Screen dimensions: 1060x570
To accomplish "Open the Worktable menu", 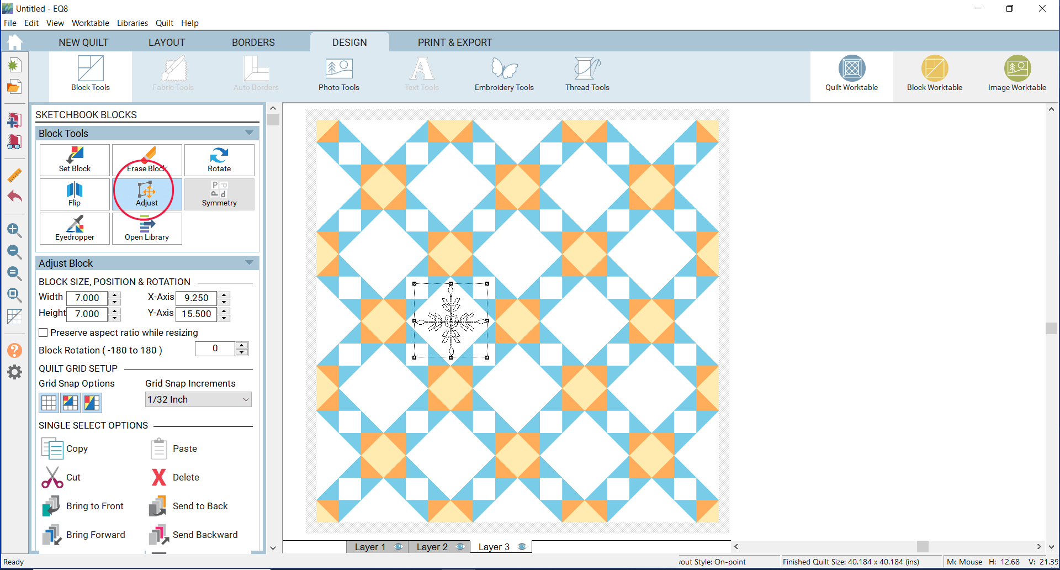I will coord(91,23).
